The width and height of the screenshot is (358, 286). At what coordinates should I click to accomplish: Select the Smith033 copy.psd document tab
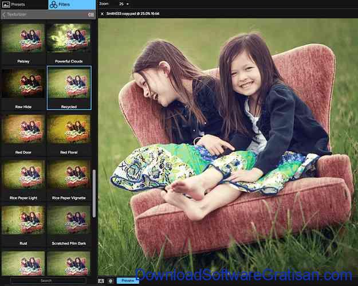point(133,14)
